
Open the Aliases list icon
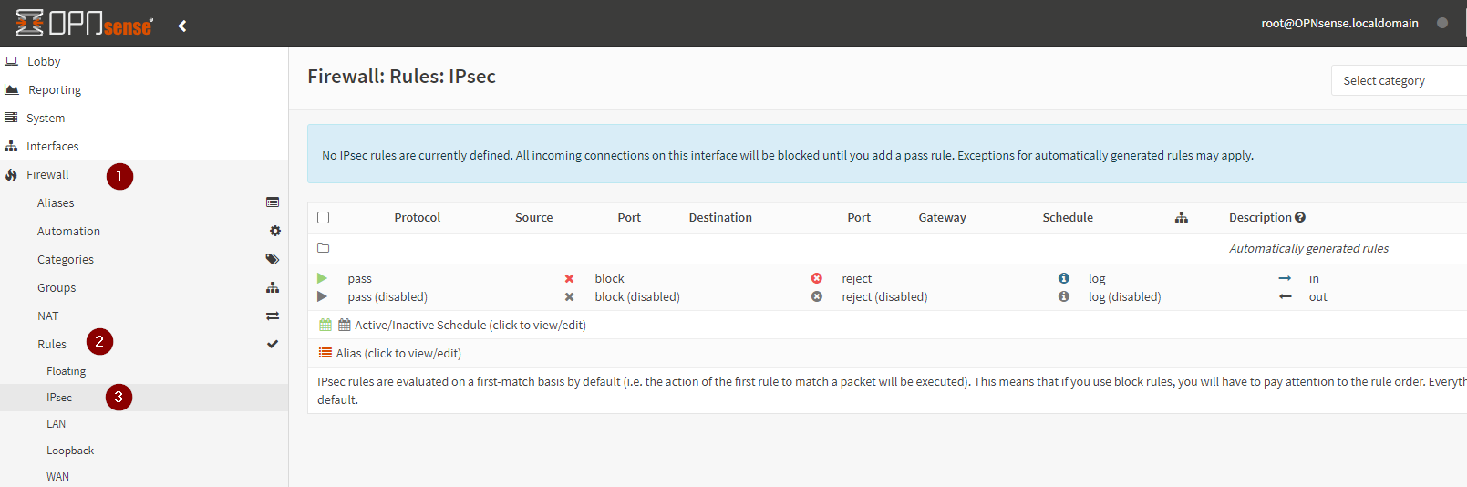pyautogui.click(x=272, y=202)
